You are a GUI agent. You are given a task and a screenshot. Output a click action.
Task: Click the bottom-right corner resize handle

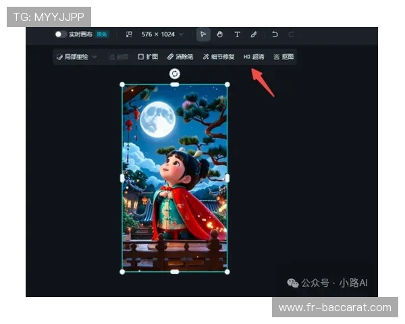[x=227, y=272]
